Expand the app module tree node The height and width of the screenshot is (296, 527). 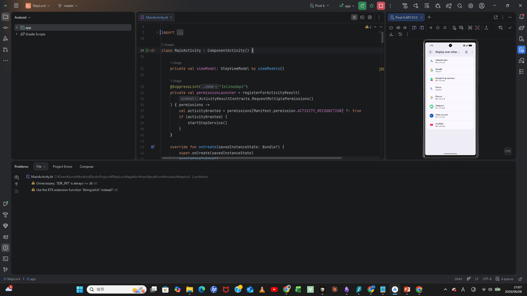point(16,28)
